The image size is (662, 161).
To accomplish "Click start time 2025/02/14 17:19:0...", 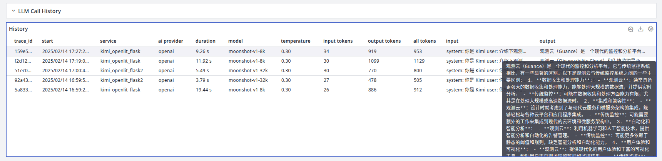I will [x=65, y=61].
